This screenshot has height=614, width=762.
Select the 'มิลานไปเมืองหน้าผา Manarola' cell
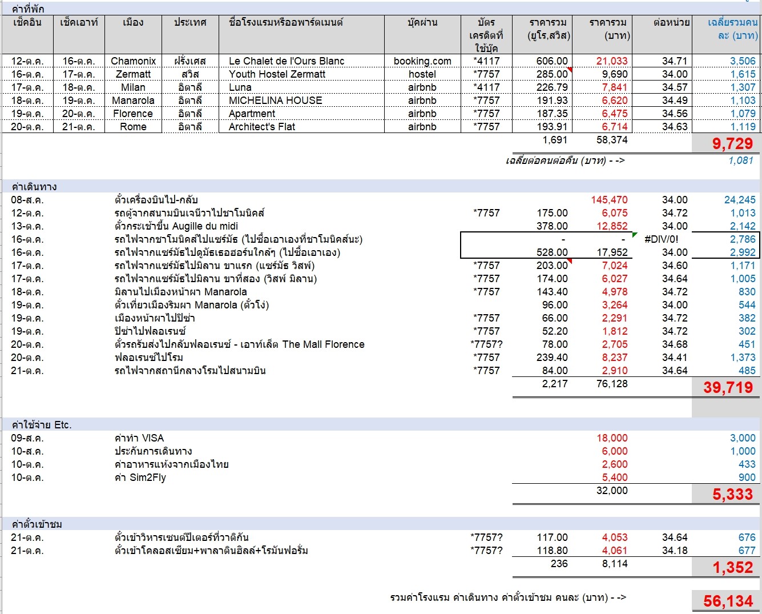pos(181,292)
